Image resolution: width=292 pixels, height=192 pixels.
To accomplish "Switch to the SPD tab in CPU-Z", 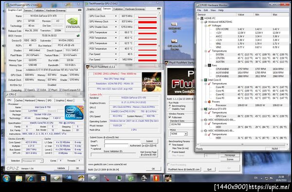I will click(50, 101).
